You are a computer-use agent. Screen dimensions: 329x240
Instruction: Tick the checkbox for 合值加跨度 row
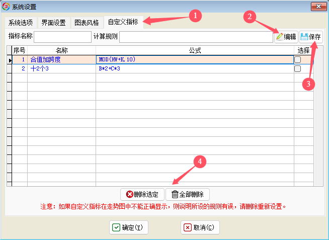tap(297, 59)
